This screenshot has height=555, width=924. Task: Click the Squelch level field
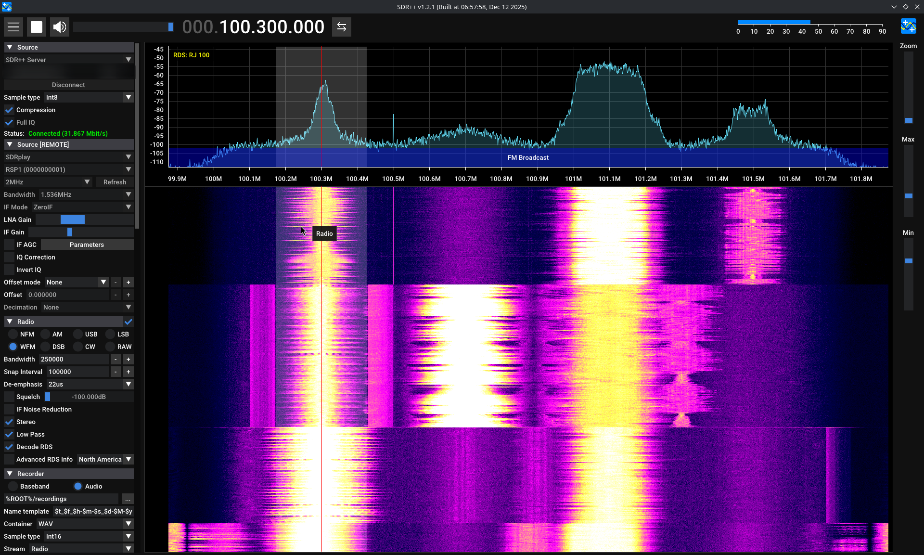(89, 397)
